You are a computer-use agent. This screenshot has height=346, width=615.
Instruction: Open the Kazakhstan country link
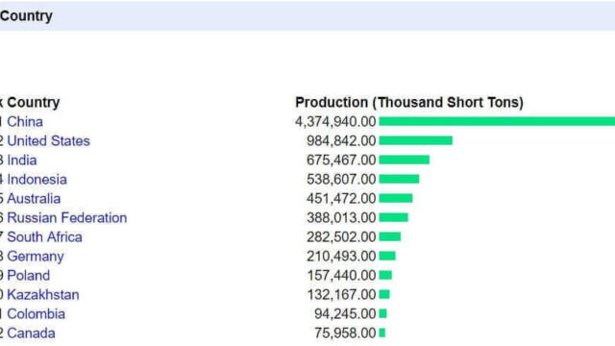tap(43, 295)
